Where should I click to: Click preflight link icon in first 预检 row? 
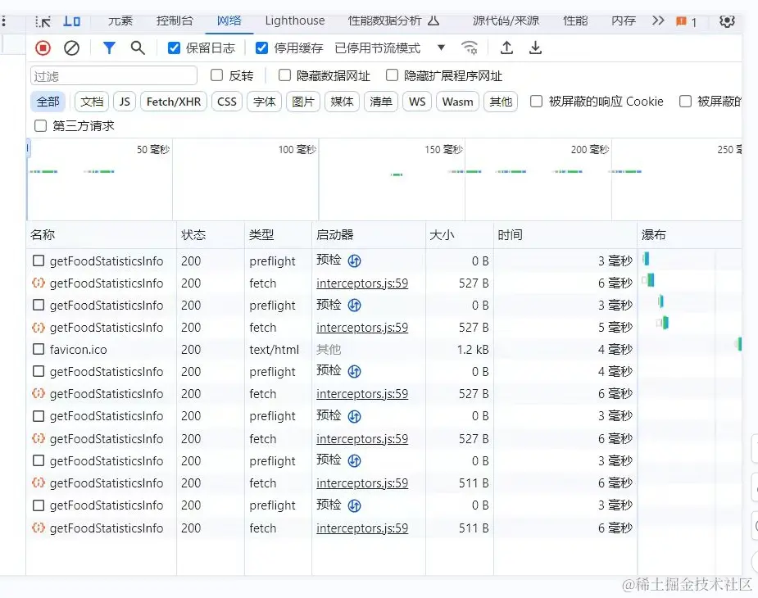354,261
